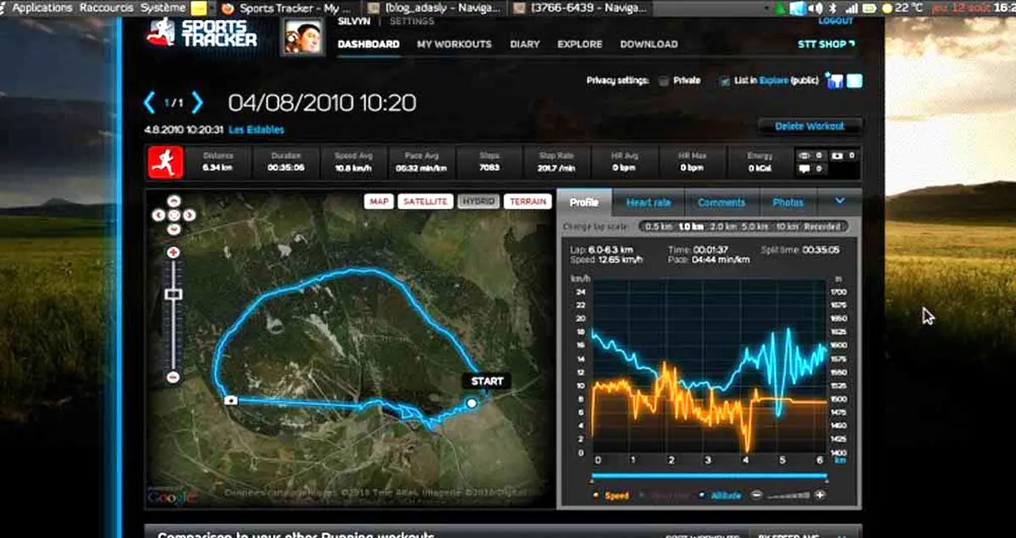The width and height of the screenshot is (1016, 538).
Task: Go to the next workout arrow
Action: pos(197,103)
